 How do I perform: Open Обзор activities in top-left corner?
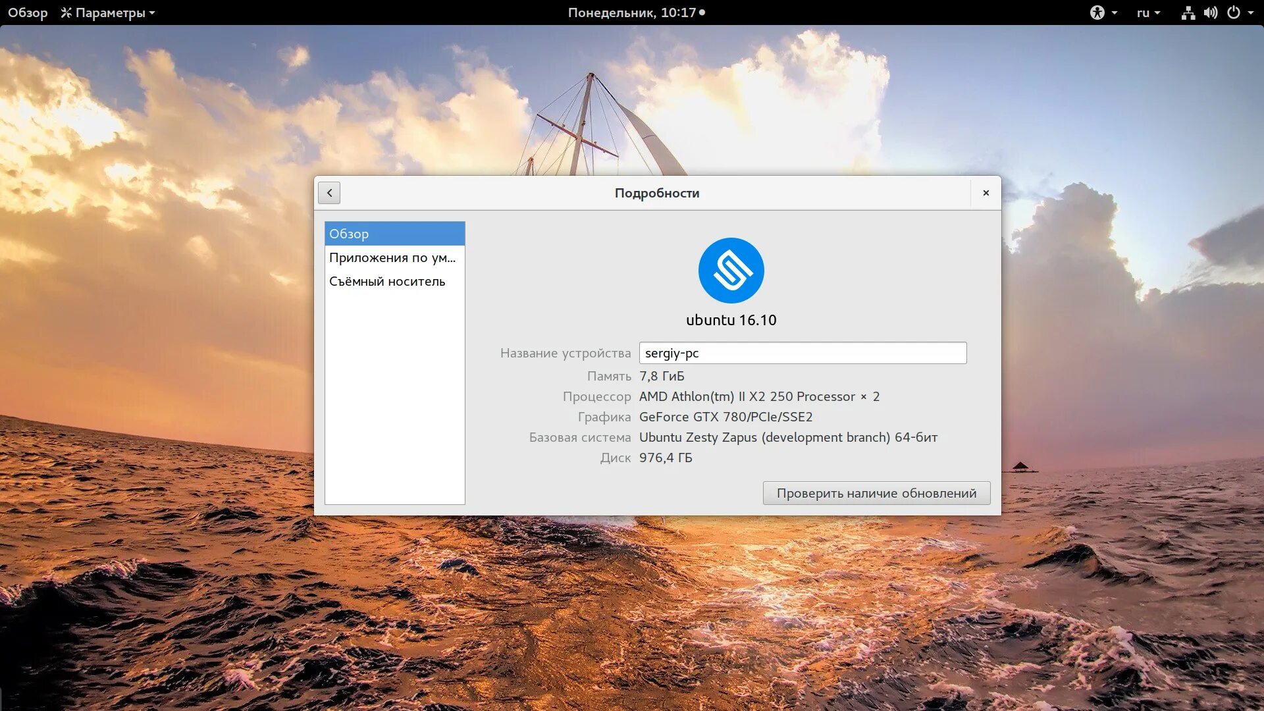[x=28, y=13]
